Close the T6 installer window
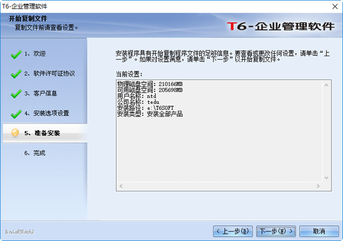 click(x=335, y=7)
